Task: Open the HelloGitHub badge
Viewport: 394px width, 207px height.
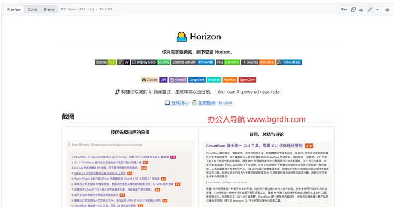Action: 289,62
